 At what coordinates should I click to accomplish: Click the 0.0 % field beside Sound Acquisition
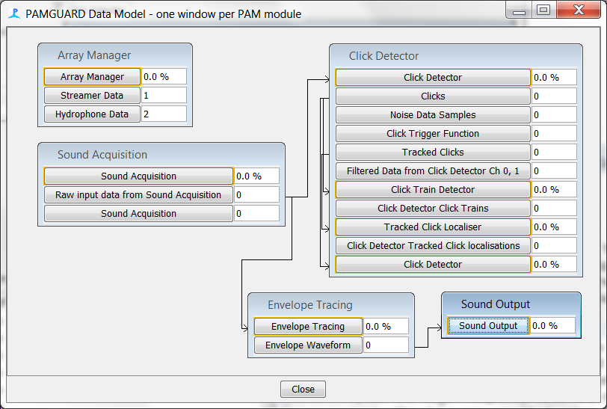(256, 176)
